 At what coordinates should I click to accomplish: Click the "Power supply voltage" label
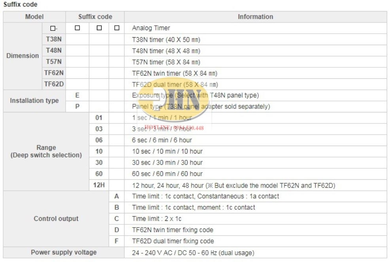[x=64, y=252]
